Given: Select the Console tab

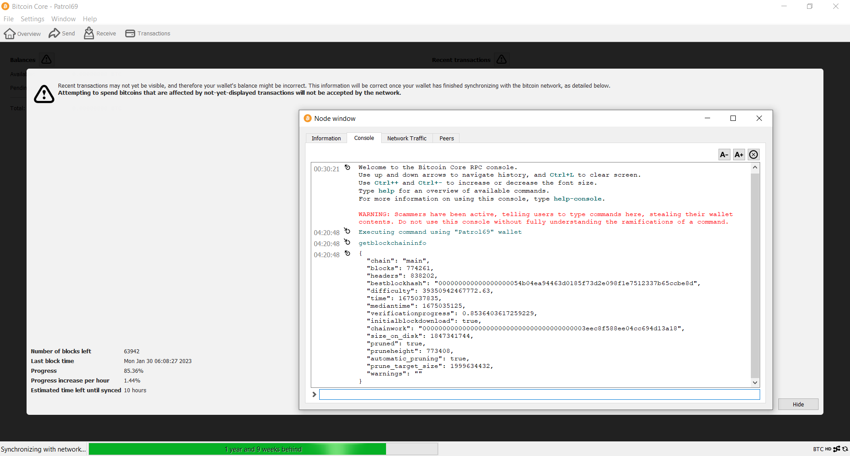Looking at the screenshot, I should [364, 138].
